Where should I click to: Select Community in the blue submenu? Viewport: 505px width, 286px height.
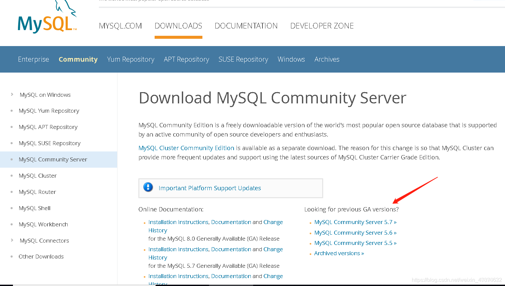(x=78, y=59)
